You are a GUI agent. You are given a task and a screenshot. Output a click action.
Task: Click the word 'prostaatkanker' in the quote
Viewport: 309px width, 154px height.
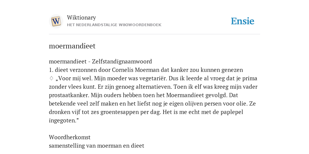69,95
